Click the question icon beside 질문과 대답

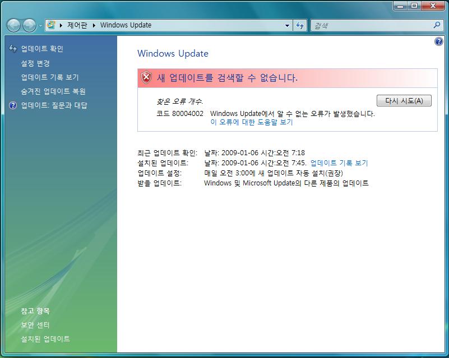tap(13, 105)
